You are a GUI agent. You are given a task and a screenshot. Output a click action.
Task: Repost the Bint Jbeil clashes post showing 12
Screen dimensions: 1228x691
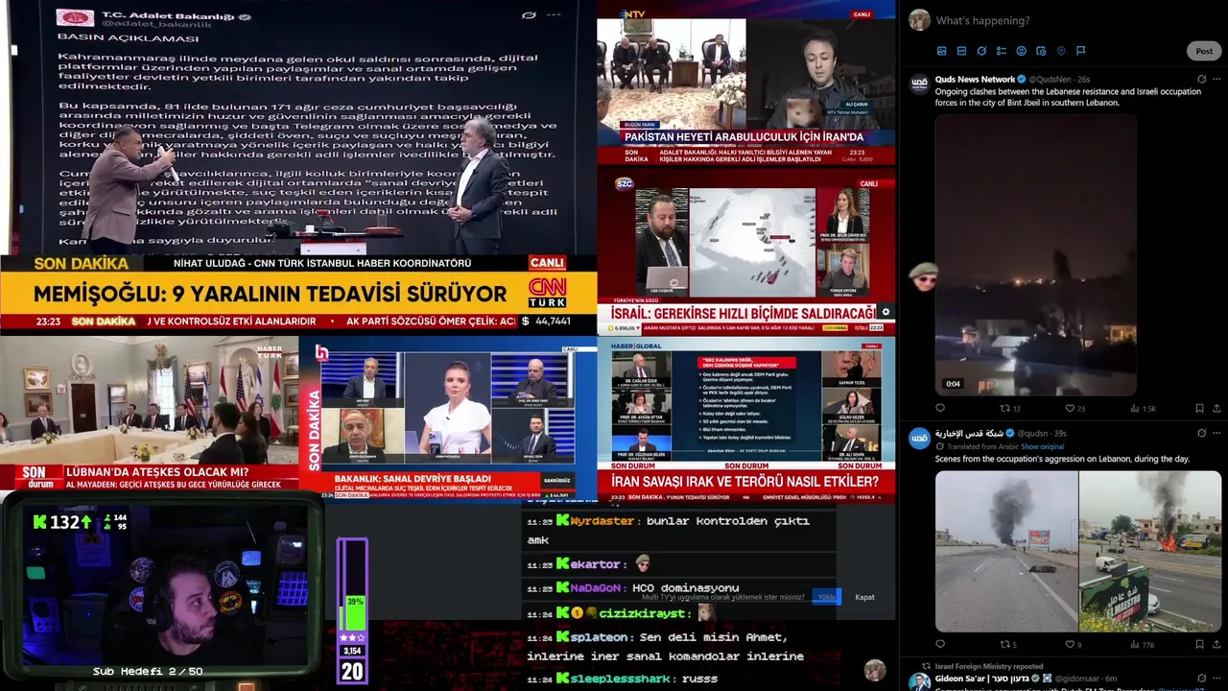point(1009,408)
